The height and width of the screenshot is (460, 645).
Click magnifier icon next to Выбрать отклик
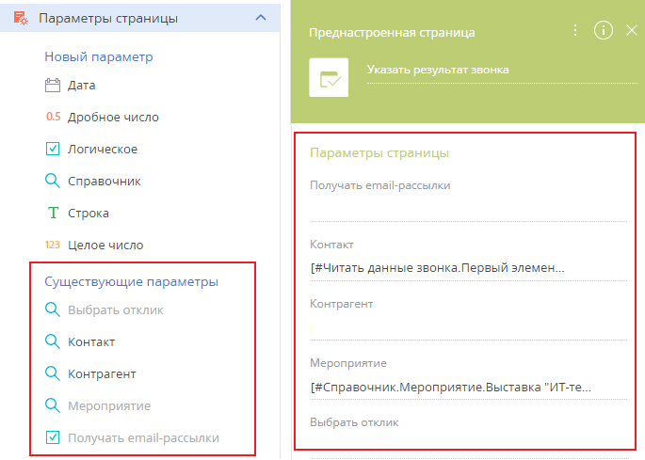coord(52,309)
